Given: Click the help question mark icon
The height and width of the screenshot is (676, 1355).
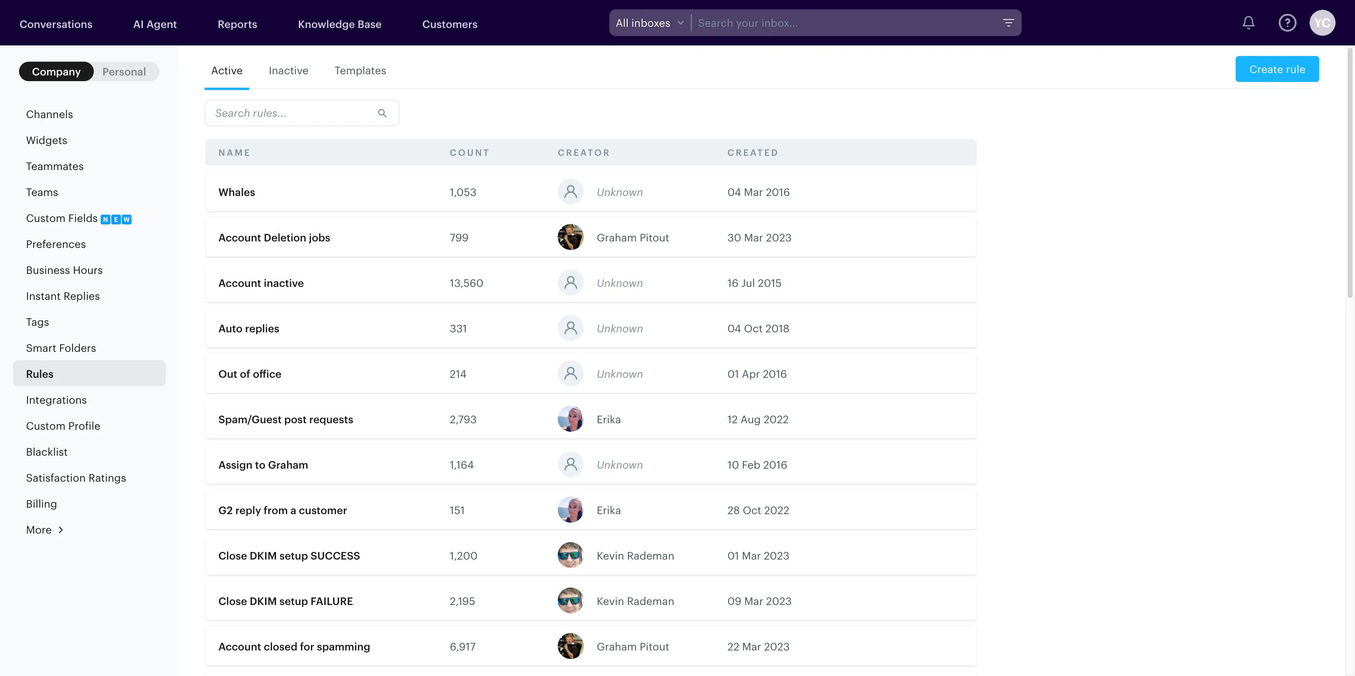Looking at the screenshot, I should click(1287, 23).
